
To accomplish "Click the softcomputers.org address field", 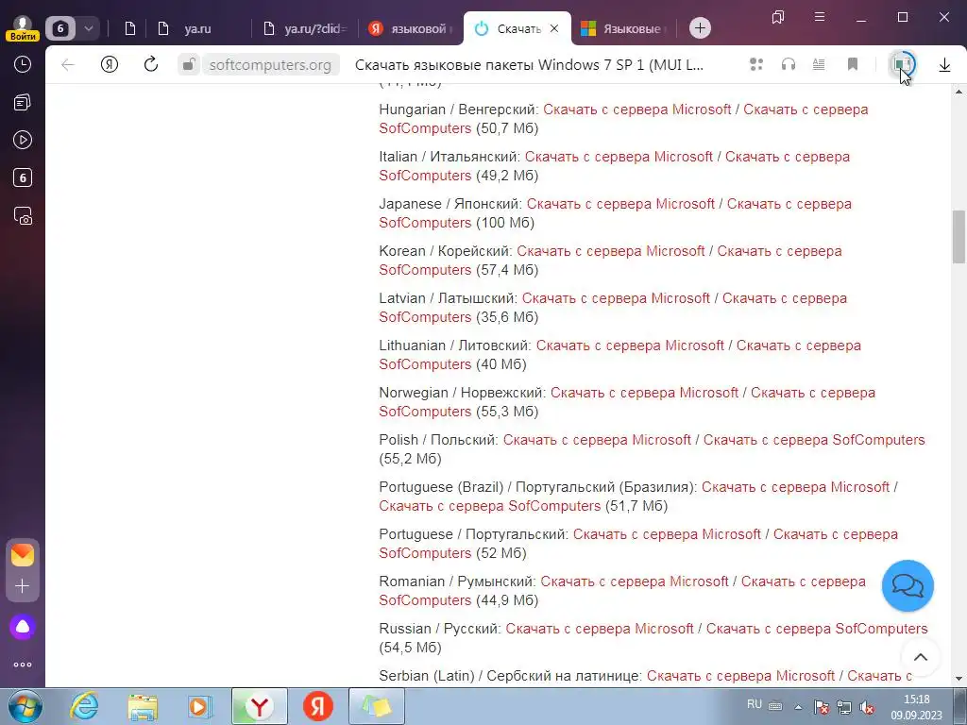I will tap(270, 64).
